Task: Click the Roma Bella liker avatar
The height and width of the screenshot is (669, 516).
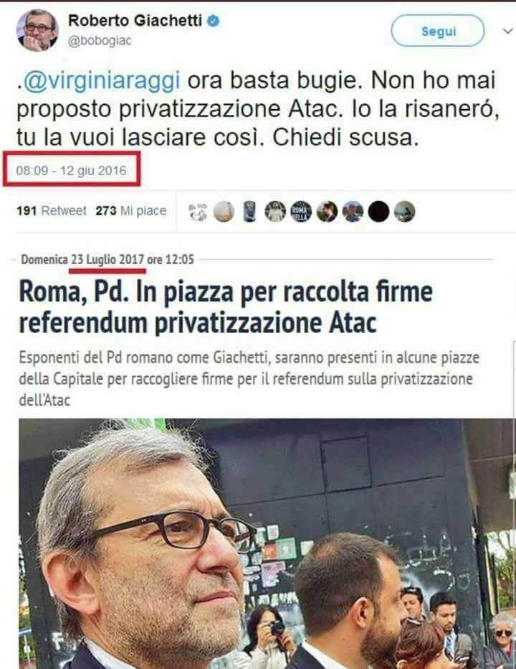Action: click(x=301, y=212)
